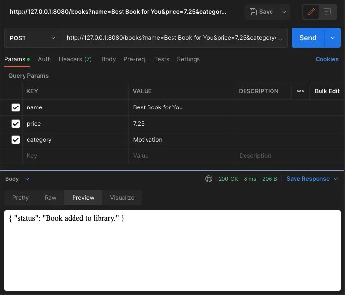This screenshot has height=295, width=345.
Task: Uncheck the category parameter checkbox
Action: click(x=16, y=140)
